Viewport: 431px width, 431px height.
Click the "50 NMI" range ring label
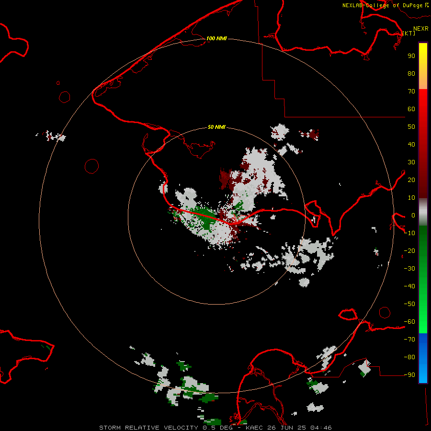(x=216, y=127)
